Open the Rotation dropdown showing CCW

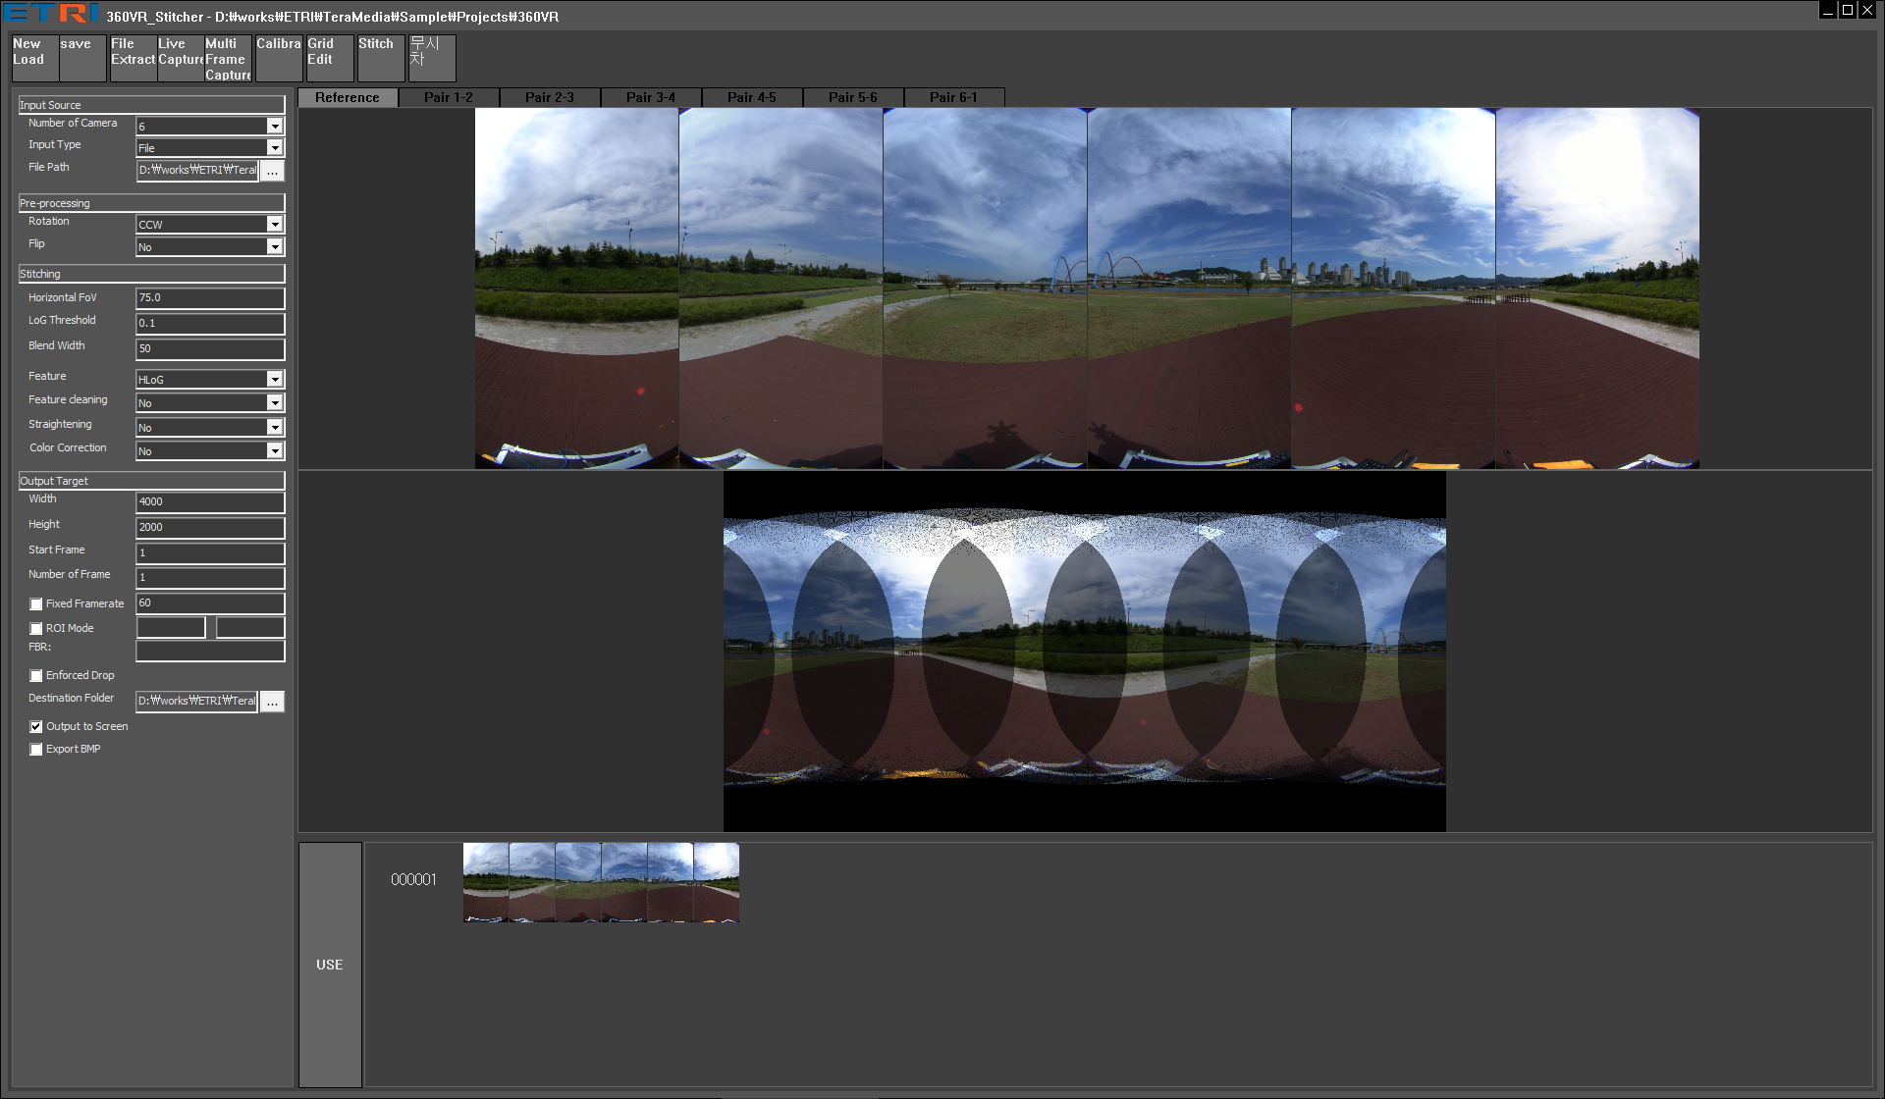[275, 225]
